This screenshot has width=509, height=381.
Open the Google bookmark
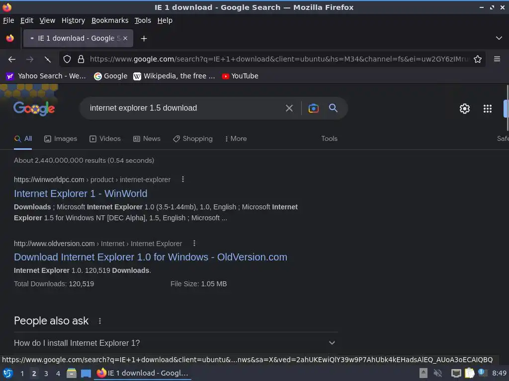110,76
